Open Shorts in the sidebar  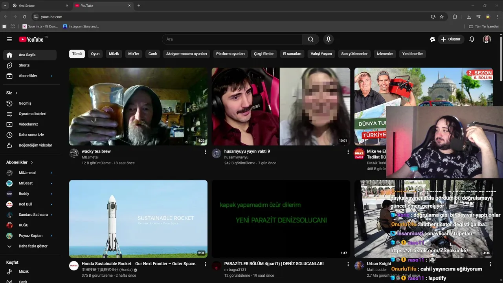pyautogui.click(x=30, y=65)
